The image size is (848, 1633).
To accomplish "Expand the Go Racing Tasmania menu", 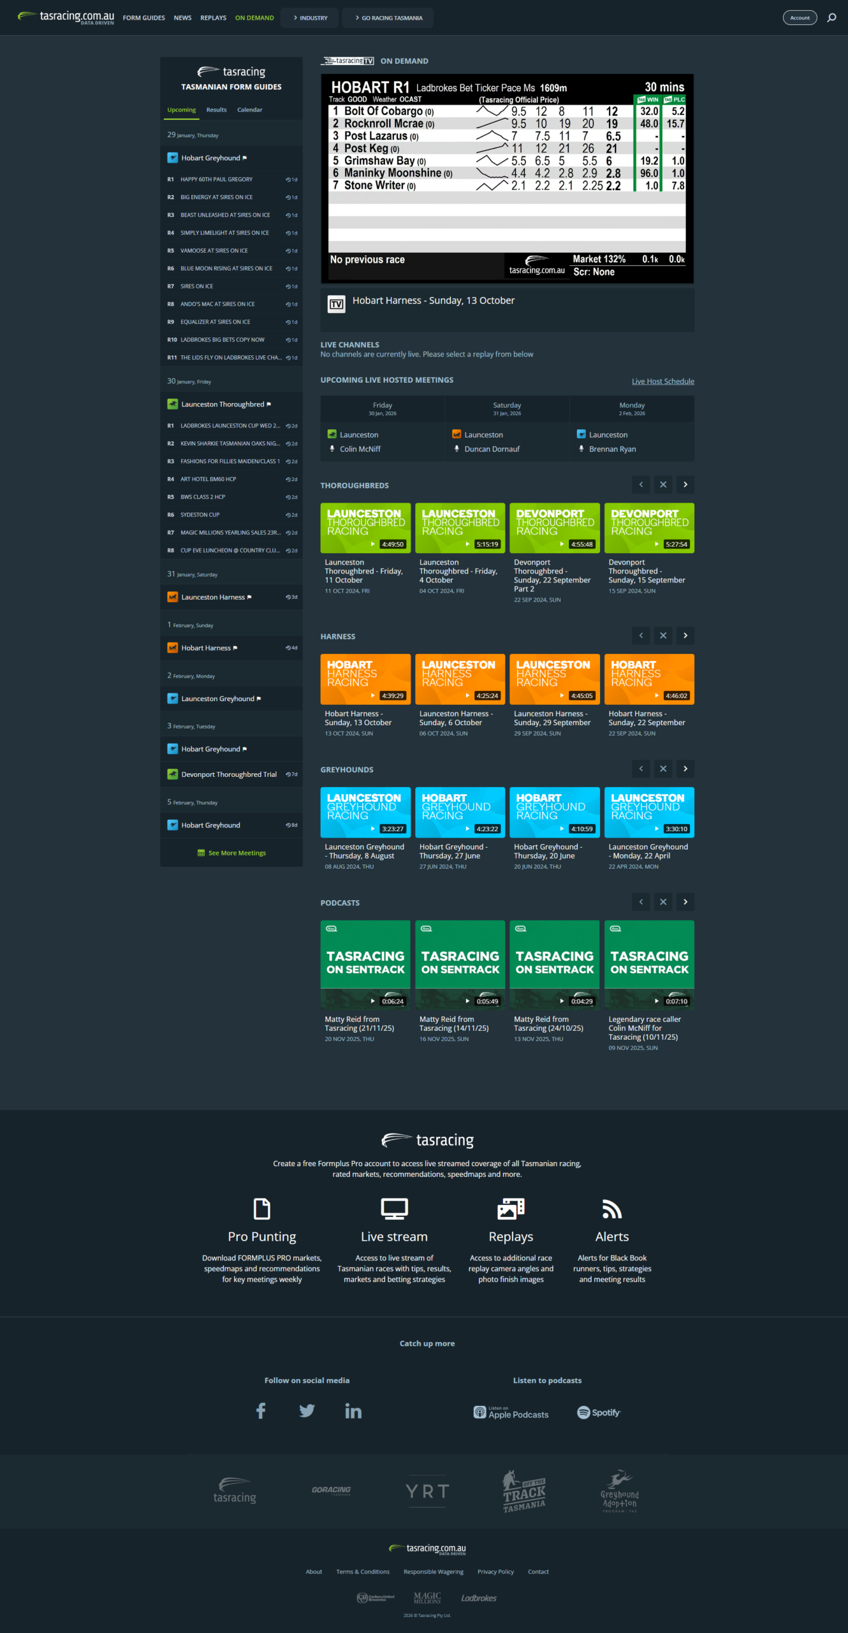I will click(388, 18).
